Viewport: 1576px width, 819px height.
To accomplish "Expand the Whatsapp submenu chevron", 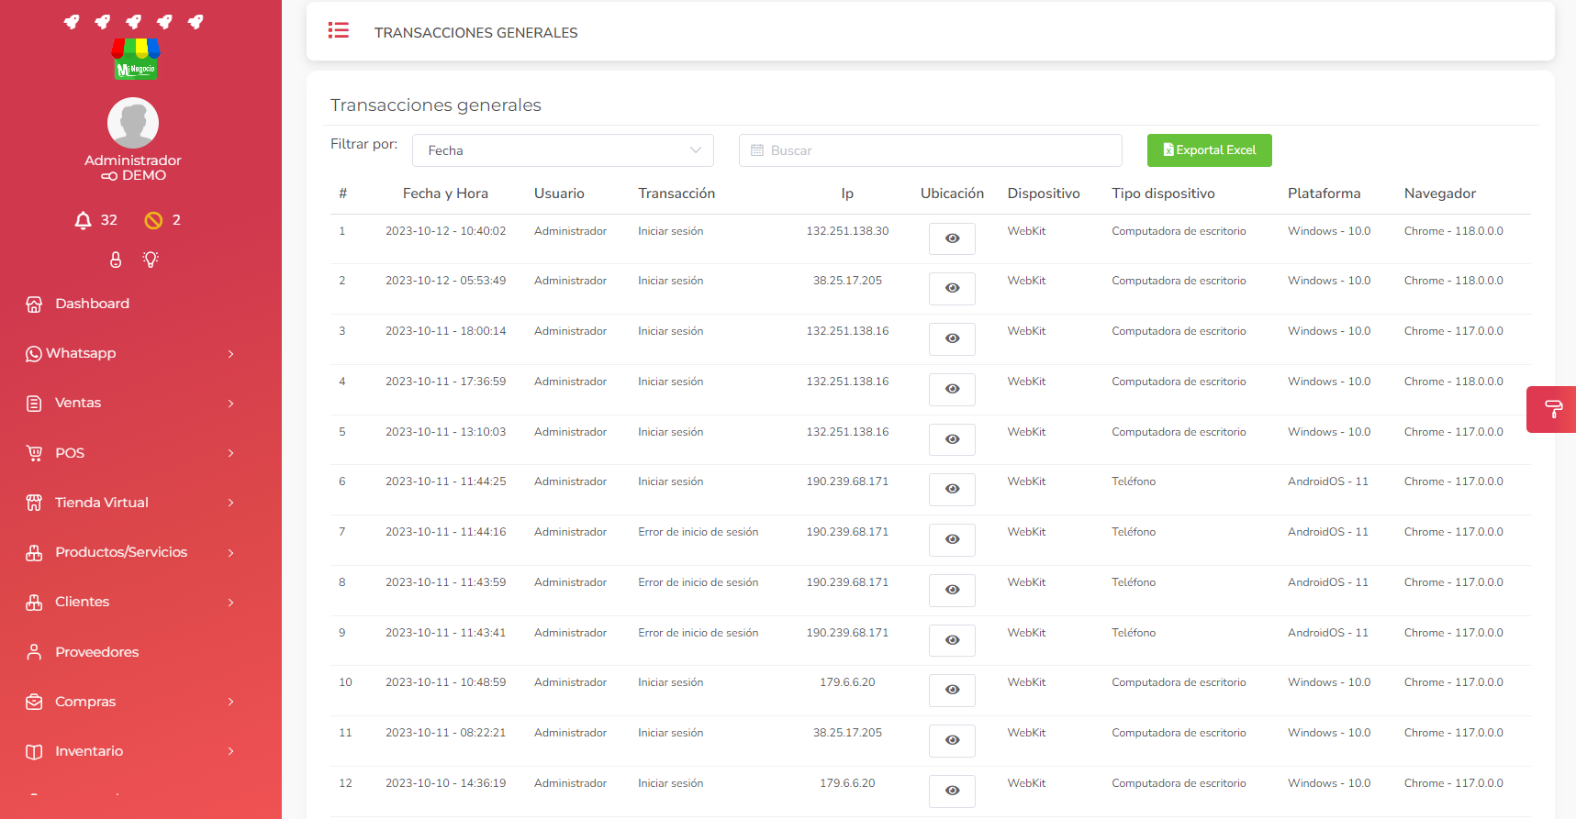I will 230,354.
